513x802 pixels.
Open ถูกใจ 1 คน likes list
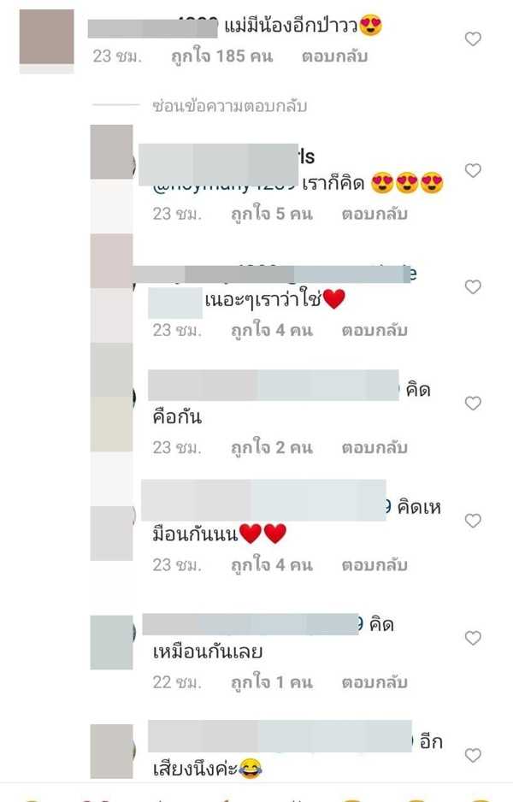pos(272,681)
